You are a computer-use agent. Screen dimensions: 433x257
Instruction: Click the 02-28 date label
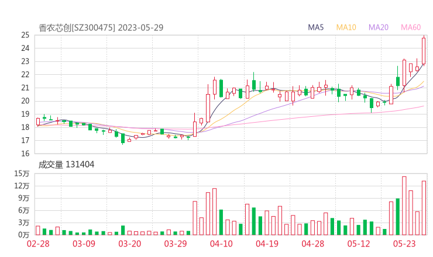pyautogui.click(x=38, y=244)
